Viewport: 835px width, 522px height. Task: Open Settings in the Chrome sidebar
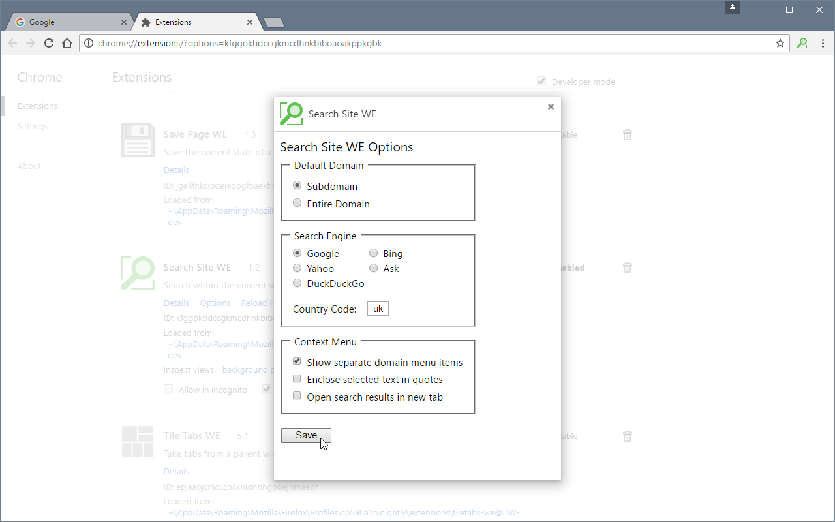click(x=33, y=126)
